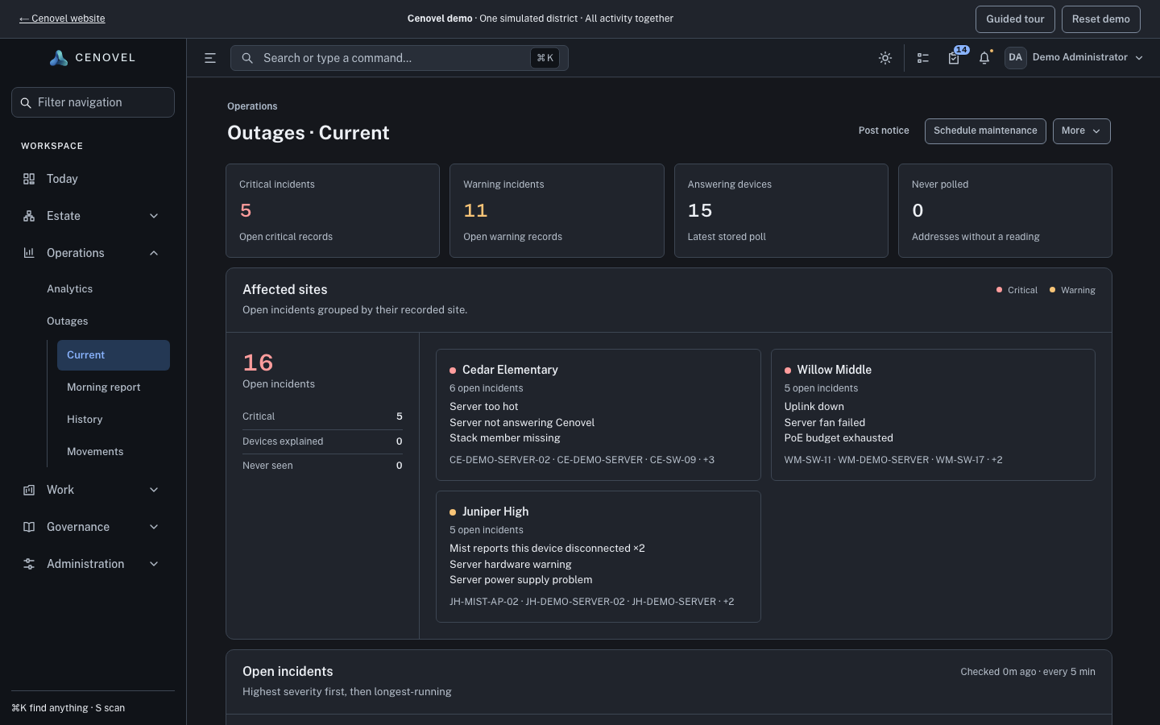Open Analytics in the sidebar

coord(70,289)
